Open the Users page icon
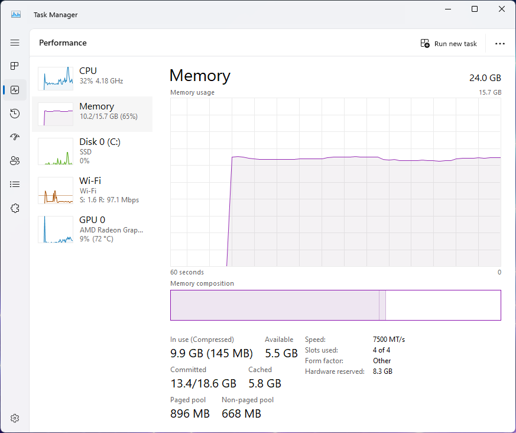The height and width of the screenshot is (433, 516). pyautogui.click(x=15, y=161)
